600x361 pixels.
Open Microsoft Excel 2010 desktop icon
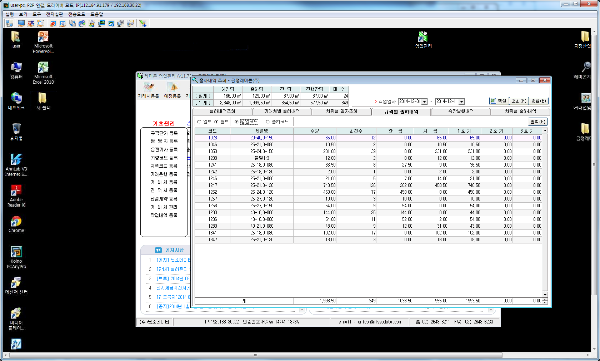(x=43, y=73)
